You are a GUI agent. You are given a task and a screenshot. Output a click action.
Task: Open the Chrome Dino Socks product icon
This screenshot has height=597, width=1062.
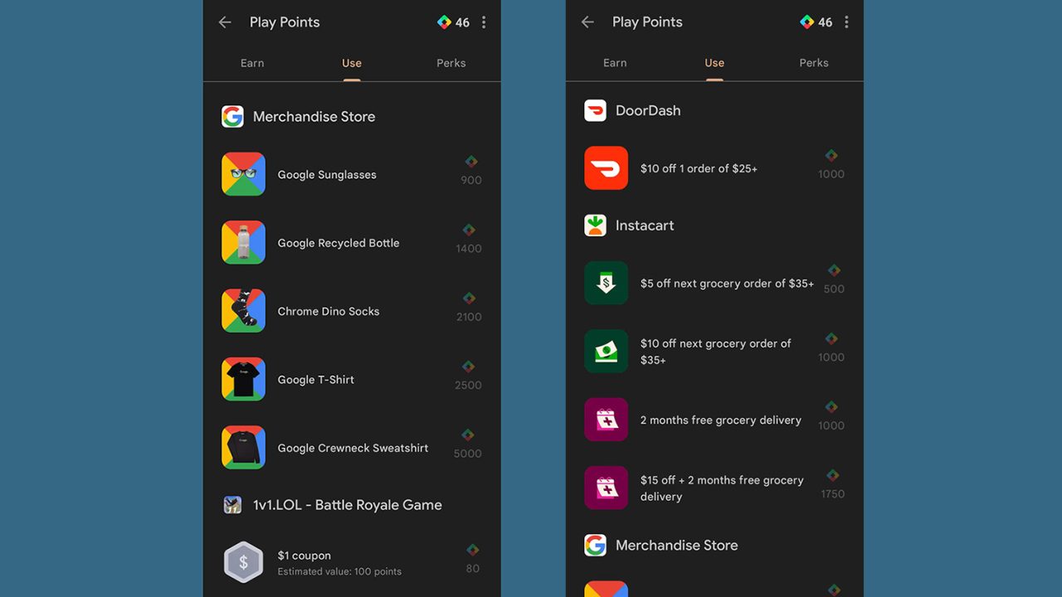point(243,311)
